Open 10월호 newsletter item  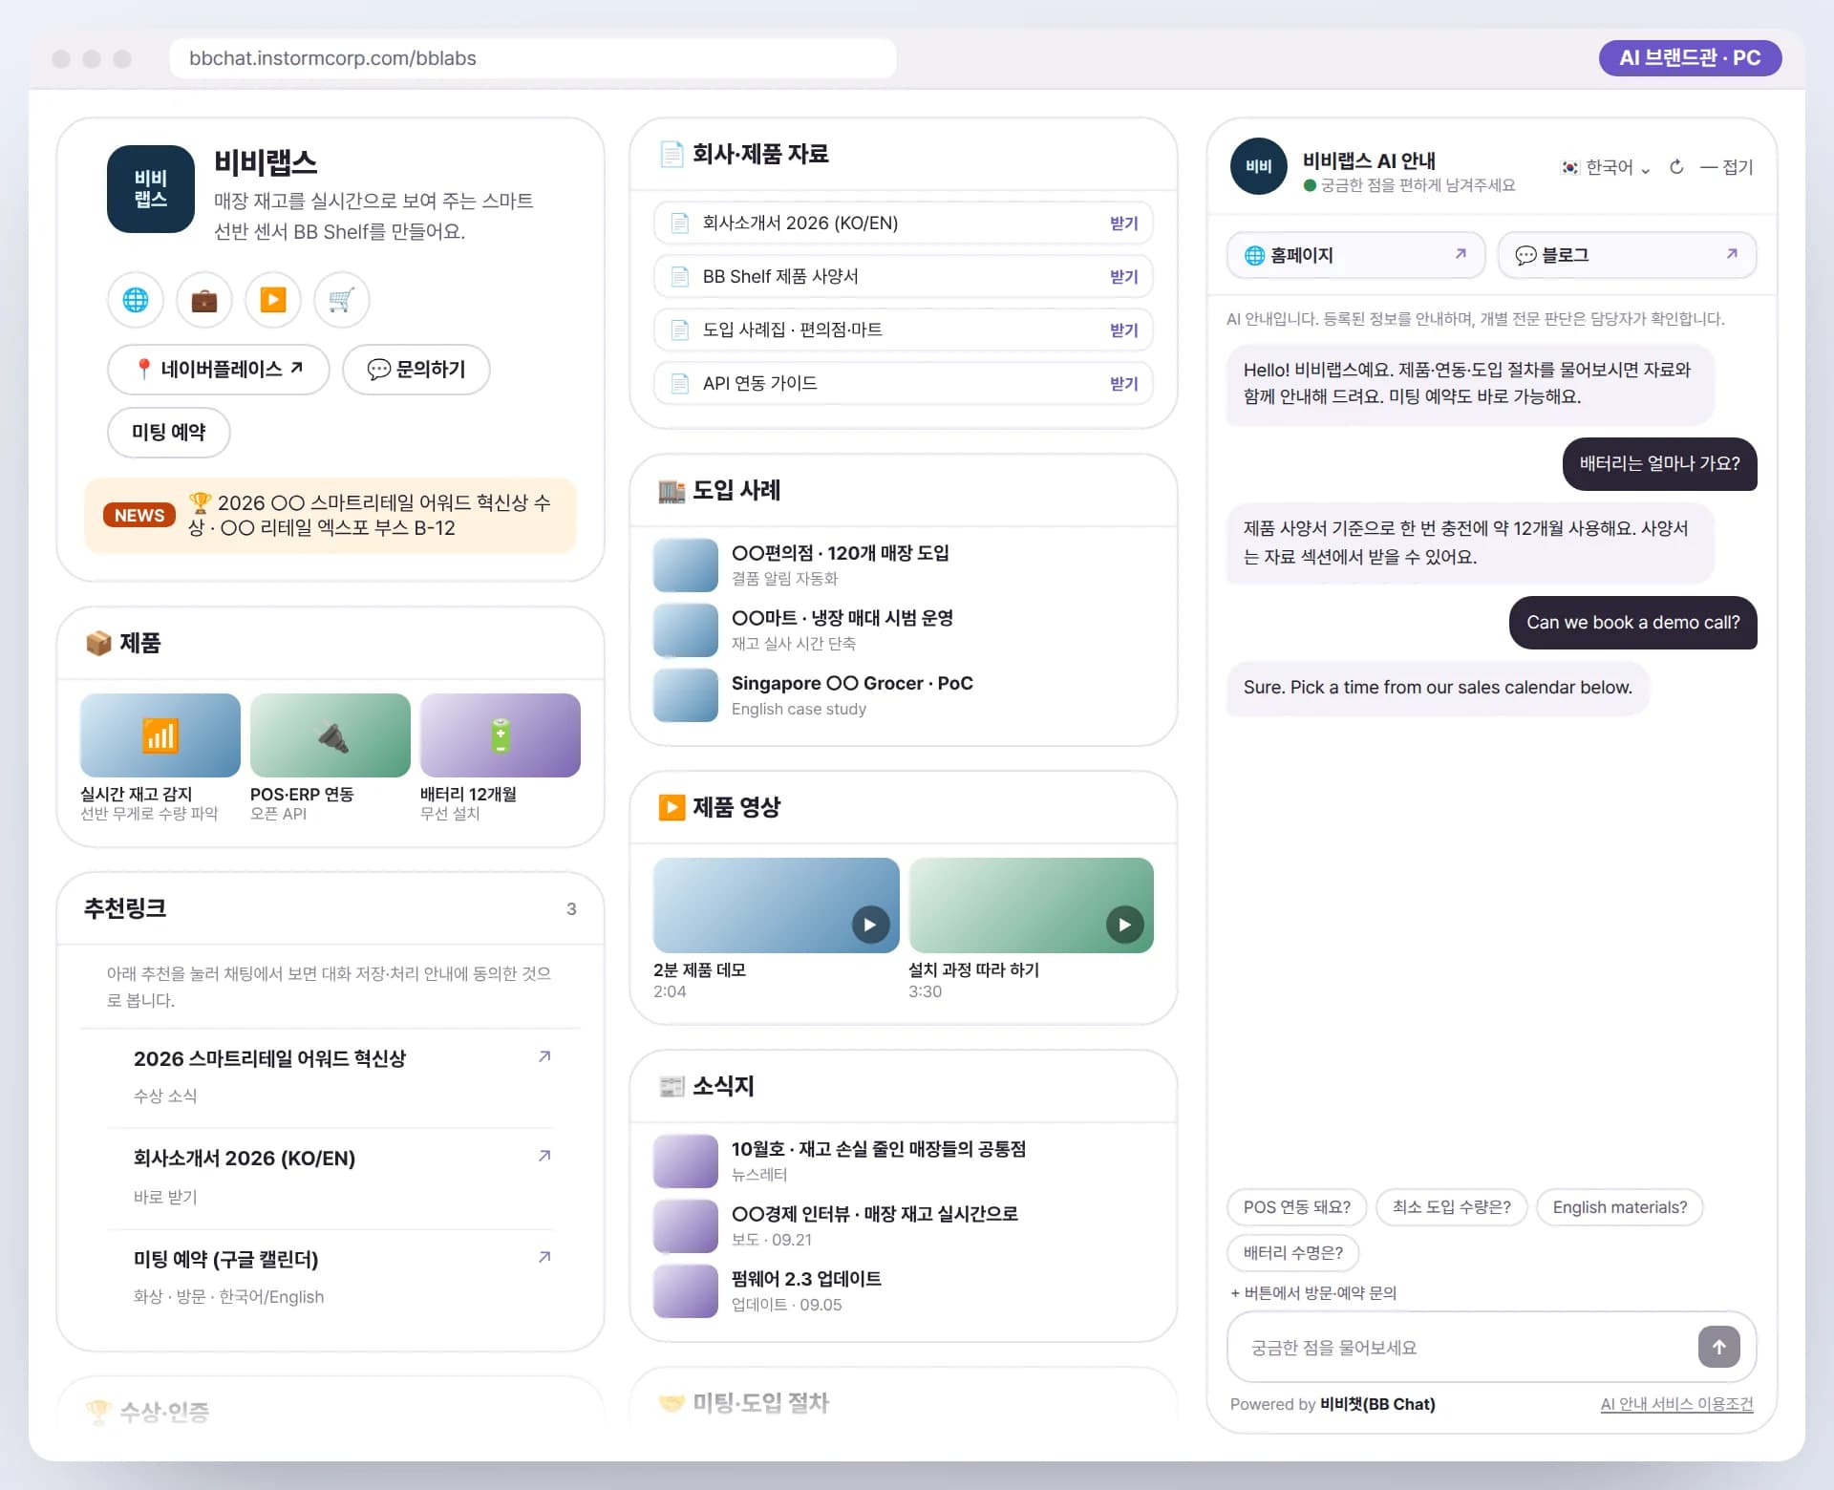click(x=903, y=1160)
